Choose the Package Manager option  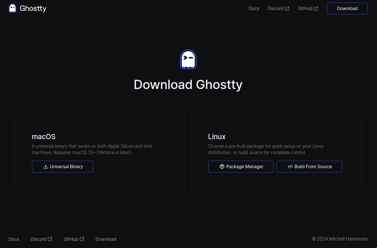click(241, 166)
